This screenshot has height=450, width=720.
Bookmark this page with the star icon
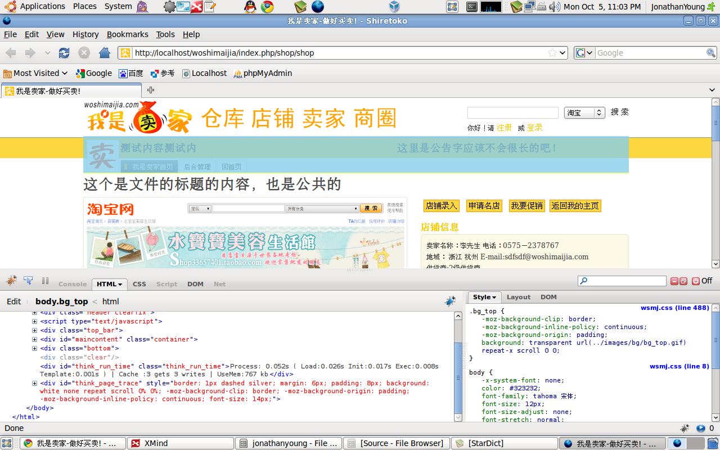552,53
